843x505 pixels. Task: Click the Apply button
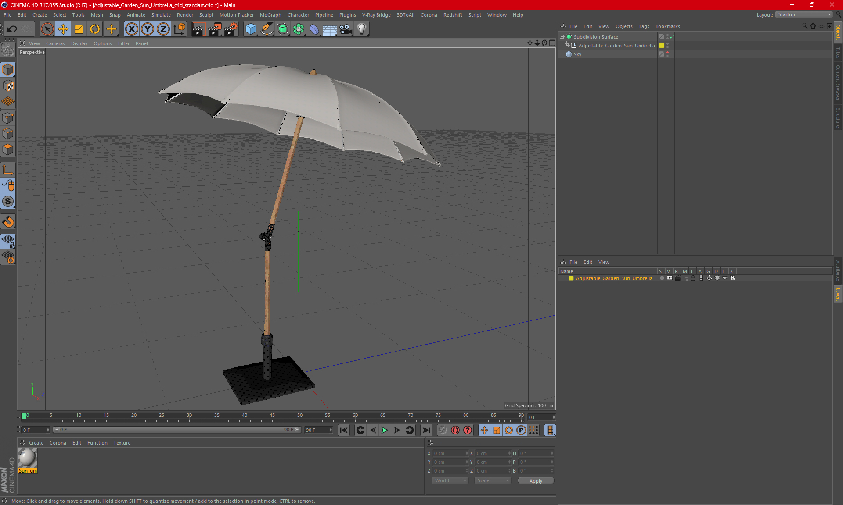[x=536, y=481]
